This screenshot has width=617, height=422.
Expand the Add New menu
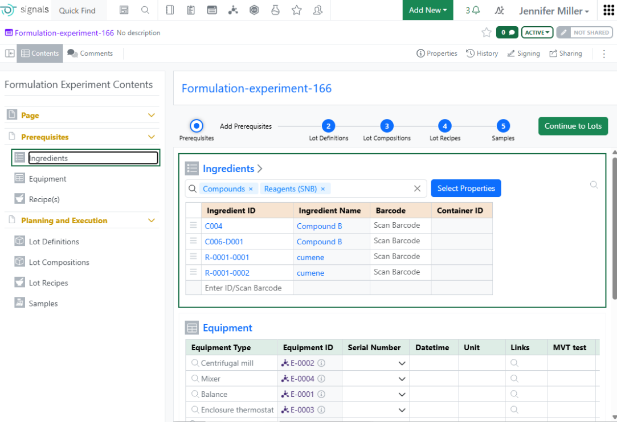pos(428,10)
